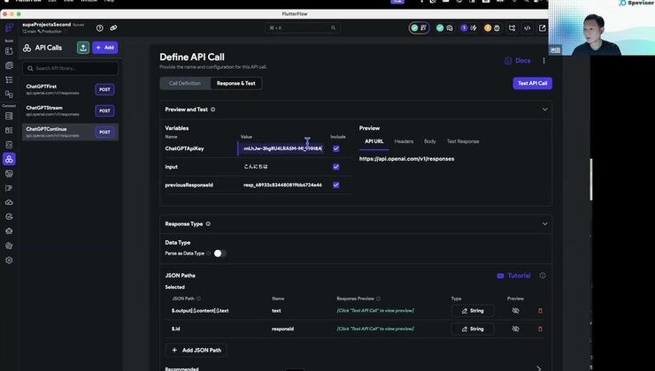Open the three-dot more options menu
655x371 pixels.
click(x=543, y=60)
